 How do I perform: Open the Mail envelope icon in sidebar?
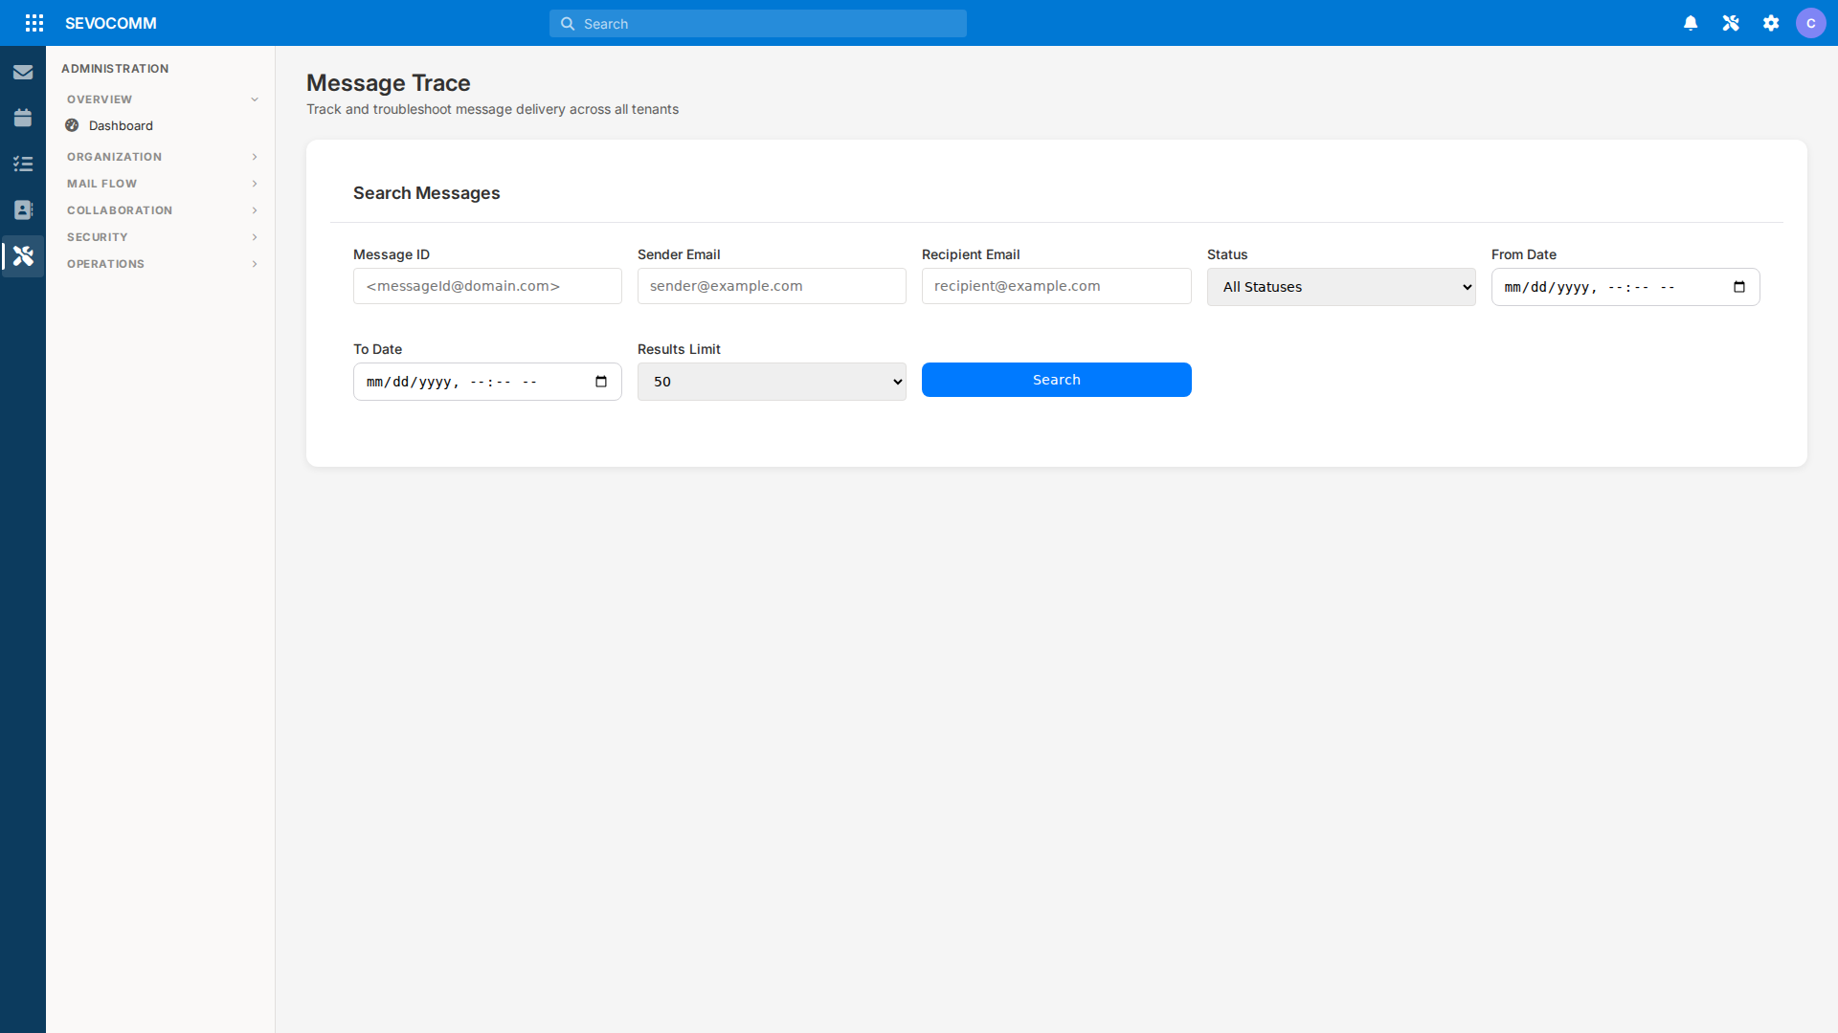point(23,72)
